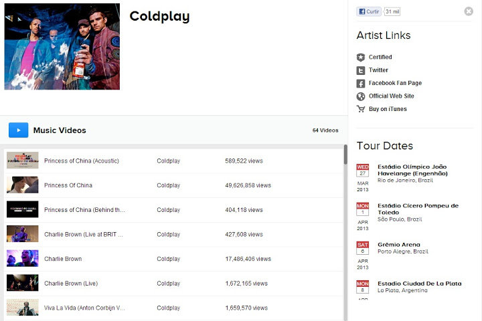
Task: Click the Certified badge icon
Action: [x=361, y=58]
